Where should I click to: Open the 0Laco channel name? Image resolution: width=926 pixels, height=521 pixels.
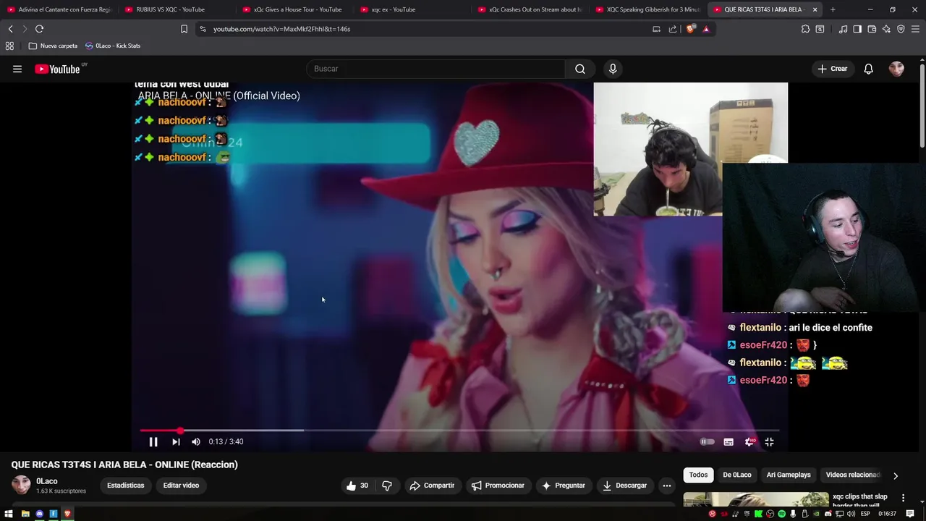tap(47, 481)
